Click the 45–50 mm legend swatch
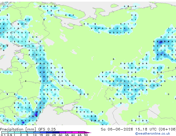176x136 pixels. point(82,132)
